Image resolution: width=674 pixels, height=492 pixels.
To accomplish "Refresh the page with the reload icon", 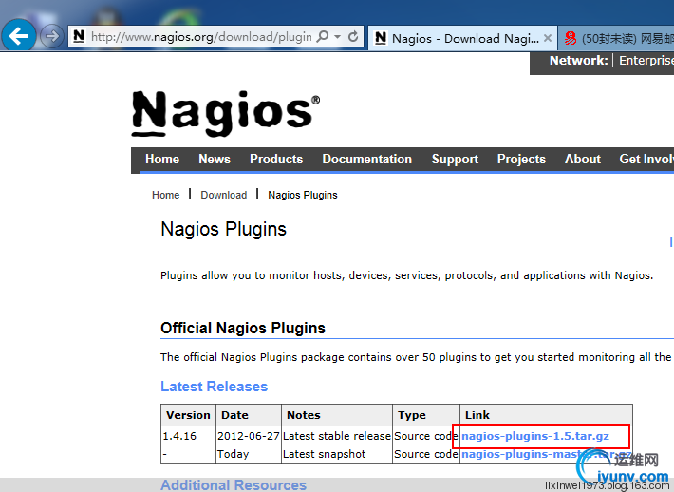I will pos(353,36).
